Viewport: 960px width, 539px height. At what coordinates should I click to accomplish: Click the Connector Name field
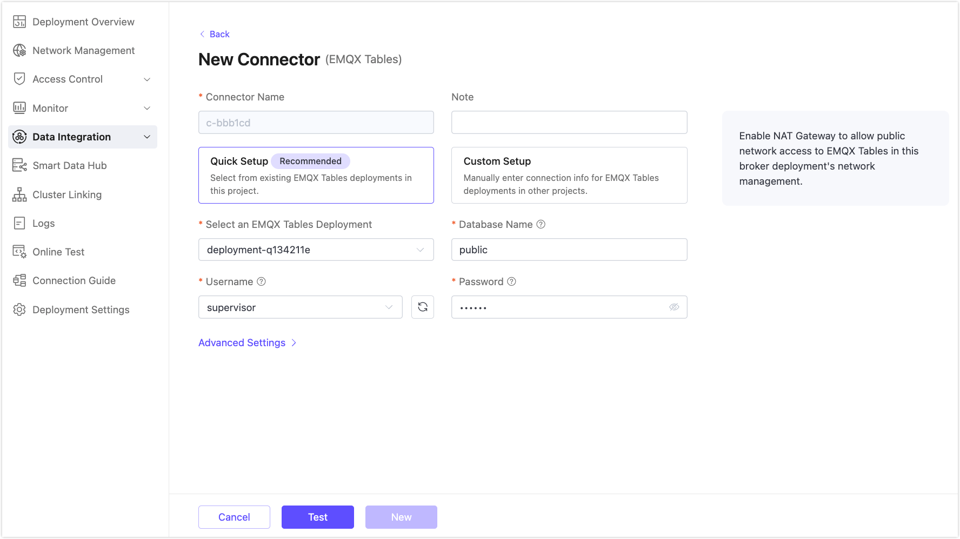coord(316,122)
